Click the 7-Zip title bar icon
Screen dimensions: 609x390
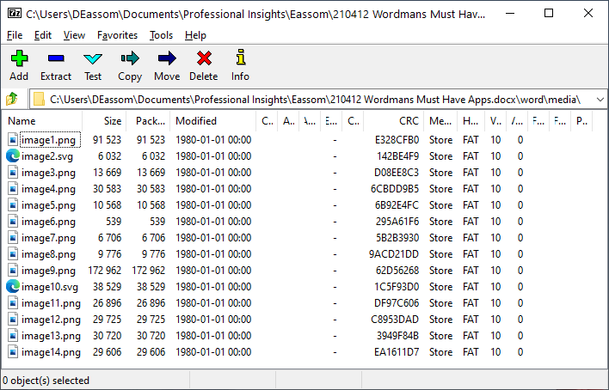(15, 13)
